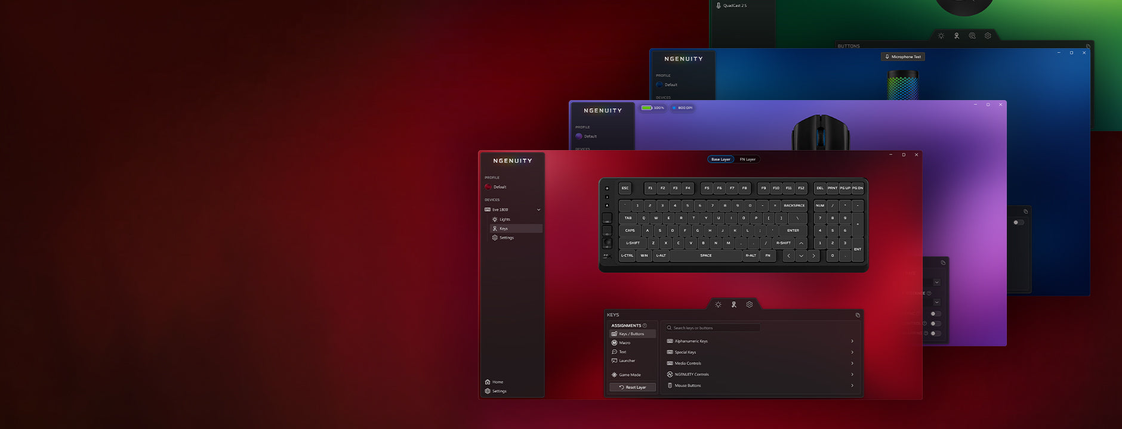Viewport: 1122px width, 429px height.
Task: Expand Media Controls category arrow
Action: click(x=852, y=363)
